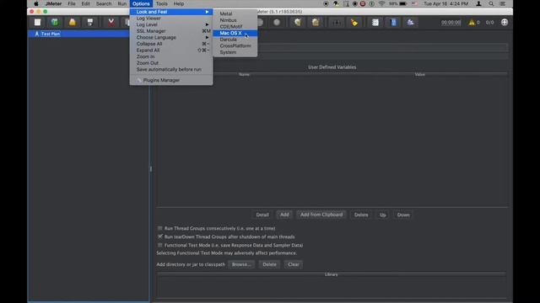Click the Plugins Manager toolbar icon
540x303 pixels.
[x=411, y=23]
